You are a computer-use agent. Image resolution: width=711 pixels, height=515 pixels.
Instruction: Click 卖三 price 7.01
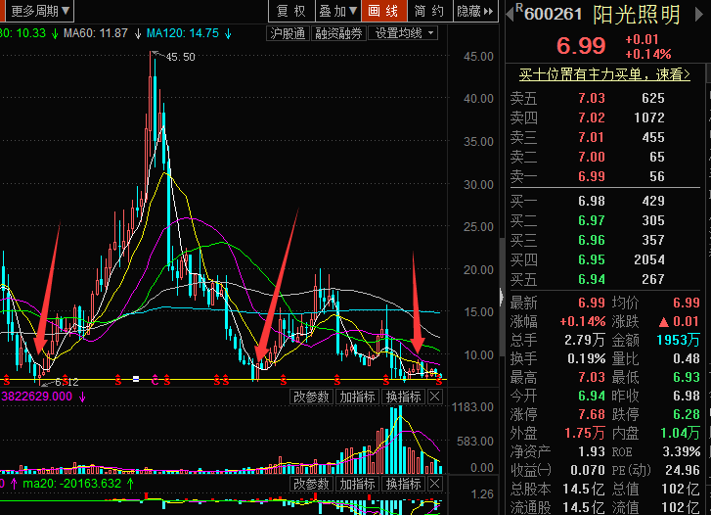pyautogui.click(x=592, y=137)
